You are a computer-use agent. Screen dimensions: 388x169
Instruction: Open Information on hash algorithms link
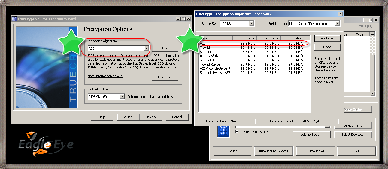click(150, 97)
